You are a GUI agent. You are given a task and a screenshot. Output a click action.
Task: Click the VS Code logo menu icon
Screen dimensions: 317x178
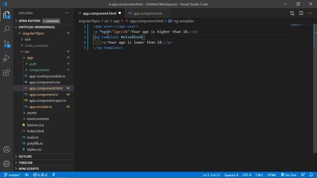pyautogui.click(x=4, y=4)
